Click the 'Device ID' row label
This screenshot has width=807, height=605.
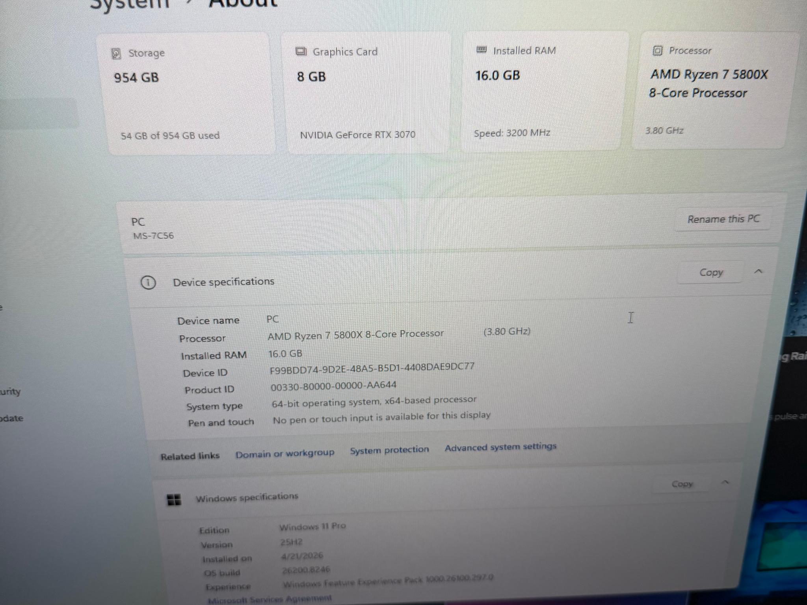point(205,373)
